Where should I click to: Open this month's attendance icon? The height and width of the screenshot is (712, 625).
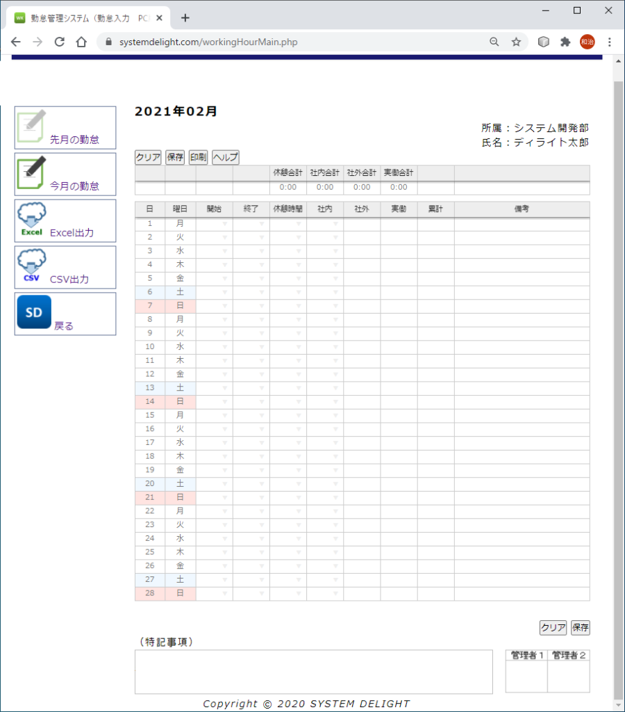(31, 173)
